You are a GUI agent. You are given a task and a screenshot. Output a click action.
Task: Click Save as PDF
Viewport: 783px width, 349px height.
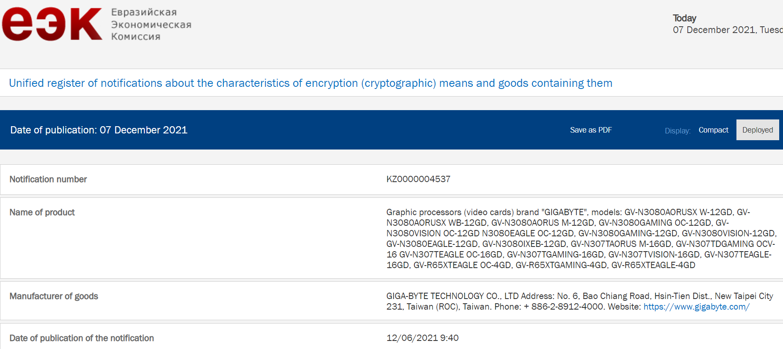[x=590, y=130]
